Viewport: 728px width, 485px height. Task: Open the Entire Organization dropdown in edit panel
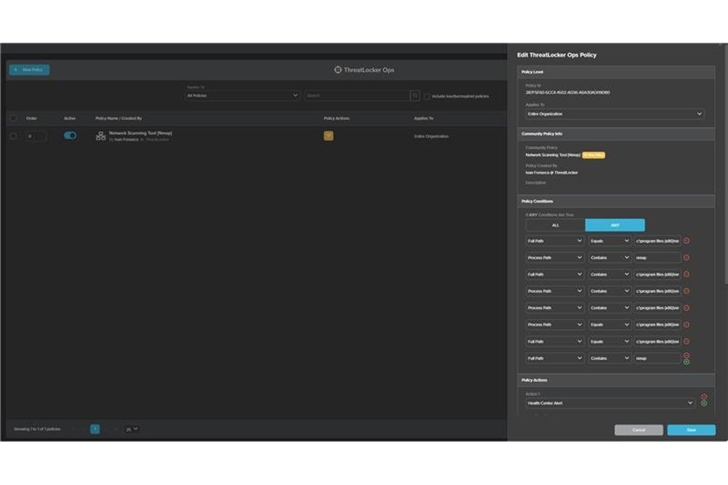(x=614, y=114)
